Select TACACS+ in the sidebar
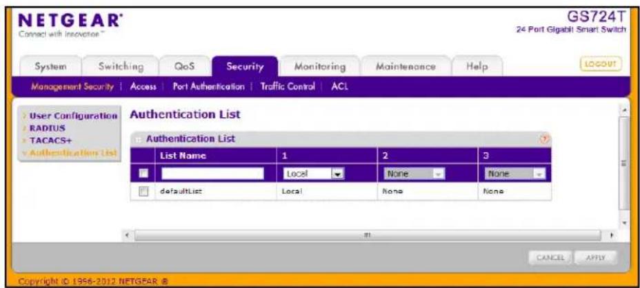This screenshot has width=640, height=288. (50, 141)
